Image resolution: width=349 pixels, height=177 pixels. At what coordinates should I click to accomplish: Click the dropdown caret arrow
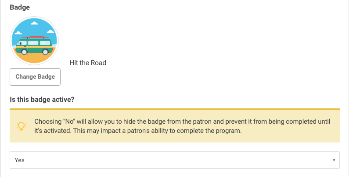click(334, 160)
